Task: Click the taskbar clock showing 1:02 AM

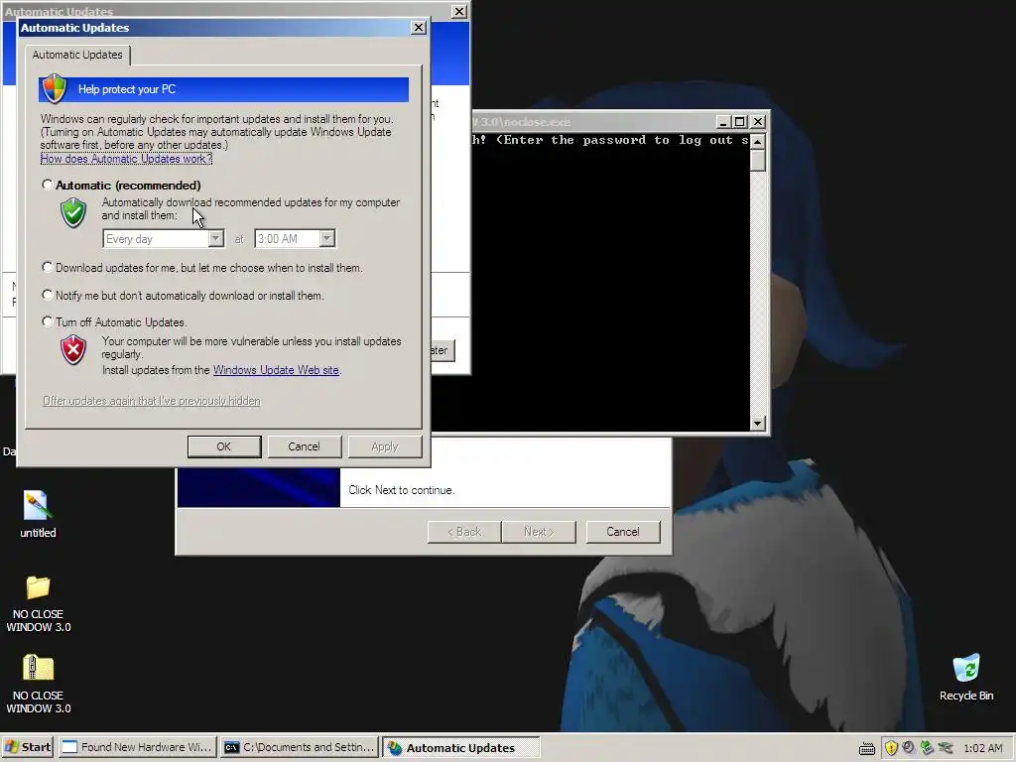Action: [983, 748]
